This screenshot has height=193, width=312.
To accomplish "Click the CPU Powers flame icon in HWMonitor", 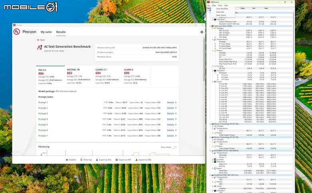I will pos(215,51).
